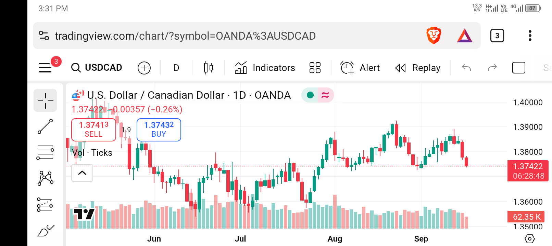The width and height of the screenshot is (552, 246).
Task: Open the Indicators menu
Action: point(265,68)
